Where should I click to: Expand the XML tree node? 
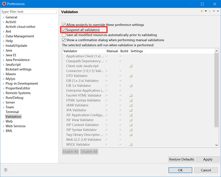pos(3,131)
